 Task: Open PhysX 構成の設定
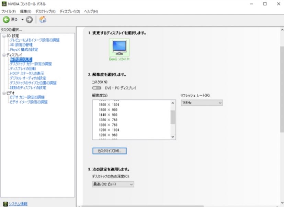24,50
